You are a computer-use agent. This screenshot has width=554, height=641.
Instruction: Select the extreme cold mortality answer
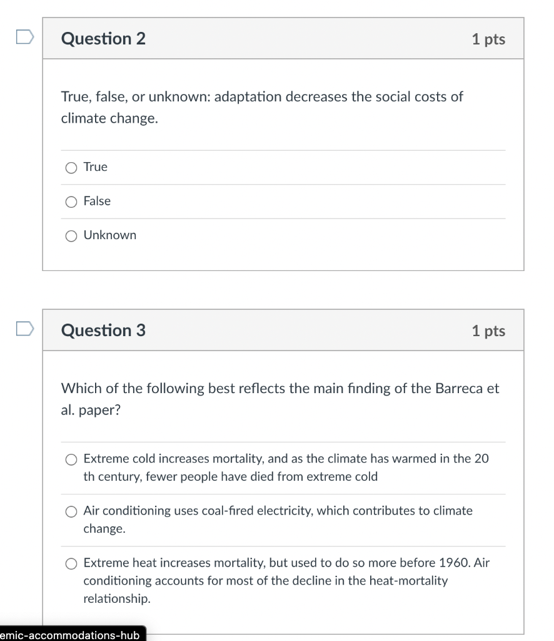[x=71, y=459]
